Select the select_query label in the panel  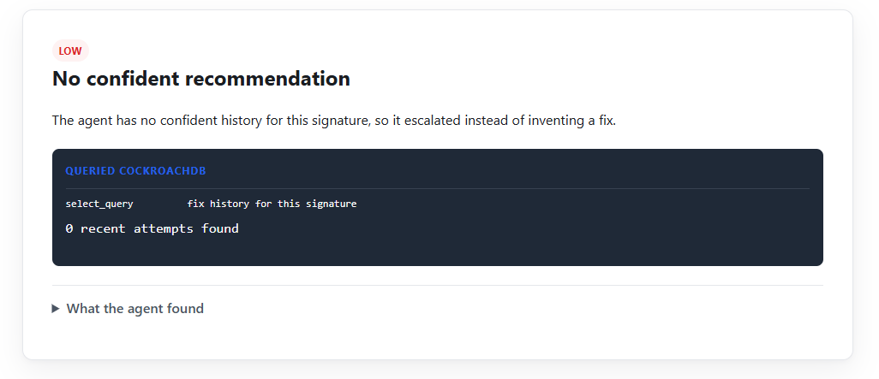click(99, 204)
